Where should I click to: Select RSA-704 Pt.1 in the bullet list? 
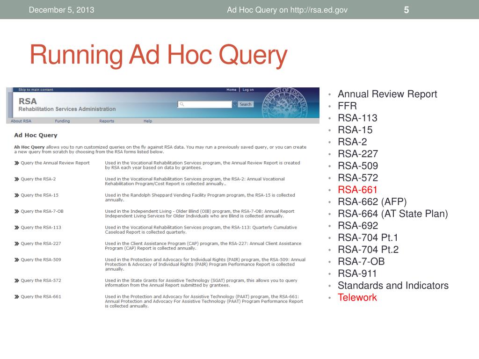coord(368,237)
